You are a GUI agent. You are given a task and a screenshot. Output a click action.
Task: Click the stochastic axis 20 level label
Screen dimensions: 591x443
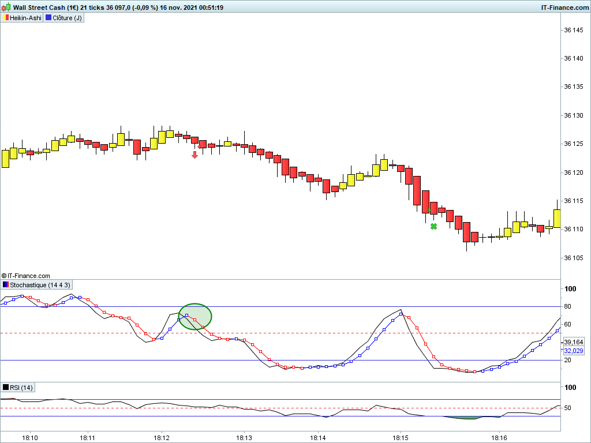[567, 360]
